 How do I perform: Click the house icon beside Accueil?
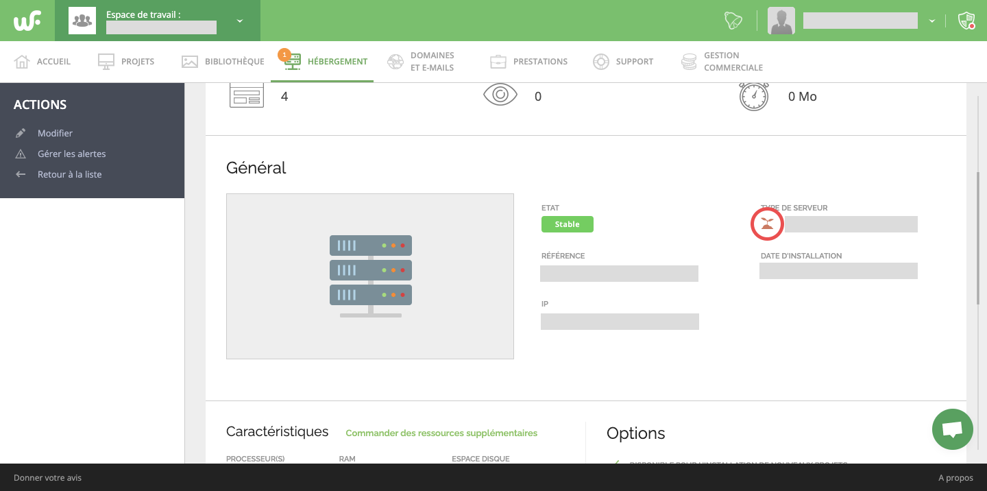[x=22, y=62]
